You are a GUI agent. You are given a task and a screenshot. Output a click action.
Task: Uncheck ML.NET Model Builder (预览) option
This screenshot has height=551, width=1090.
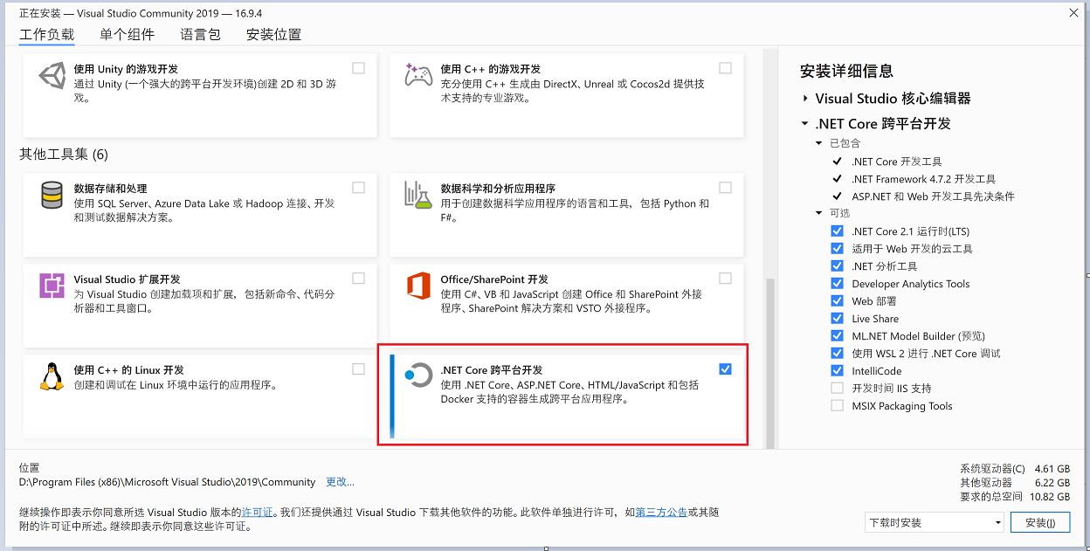[838, 336]
